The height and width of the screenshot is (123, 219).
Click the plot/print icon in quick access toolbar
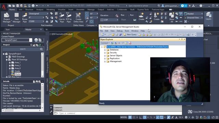pos(33,6)
